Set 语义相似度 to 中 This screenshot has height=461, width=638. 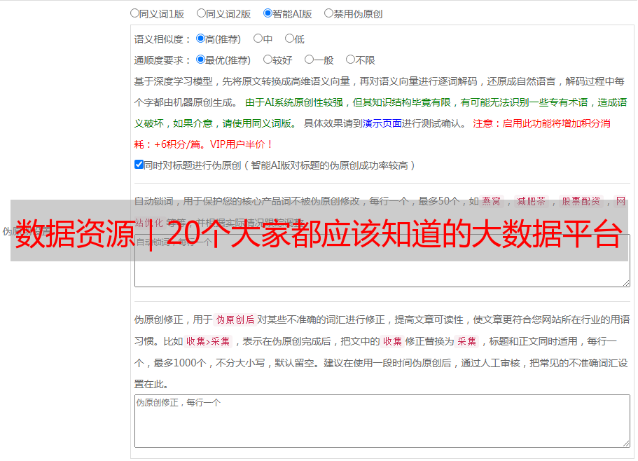click(x=258, y=39)
